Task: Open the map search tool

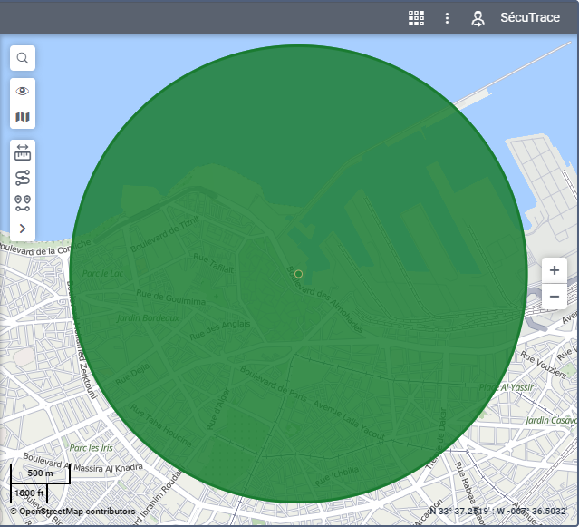Action: tap(23, 58)
